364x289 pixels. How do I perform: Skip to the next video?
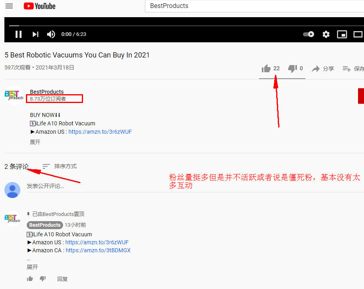35,34
